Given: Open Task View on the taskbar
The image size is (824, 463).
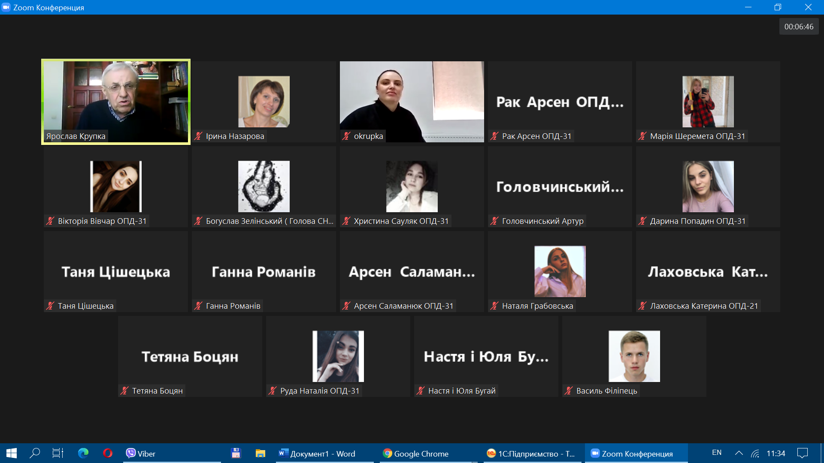Looking at the screenshot, I should 58,453.
